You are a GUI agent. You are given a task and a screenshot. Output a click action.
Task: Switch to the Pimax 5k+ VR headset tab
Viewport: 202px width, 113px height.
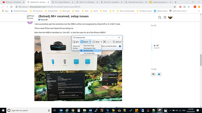pyautogui.click(x=13, y=2)
